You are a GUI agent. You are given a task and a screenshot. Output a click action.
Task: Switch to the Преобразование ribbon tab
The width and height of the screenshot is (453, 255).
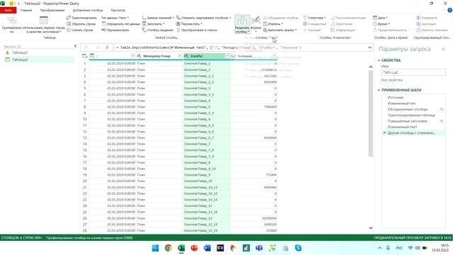tap(52, 11)
